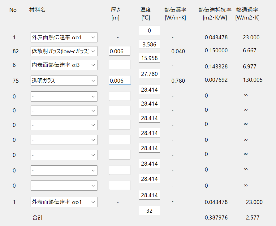The height and width of the screenshot is (226, 276).
Task: Open the bottom 外表面熱伝達率 αo1 dropdown
Action: [x=64, y=202]
